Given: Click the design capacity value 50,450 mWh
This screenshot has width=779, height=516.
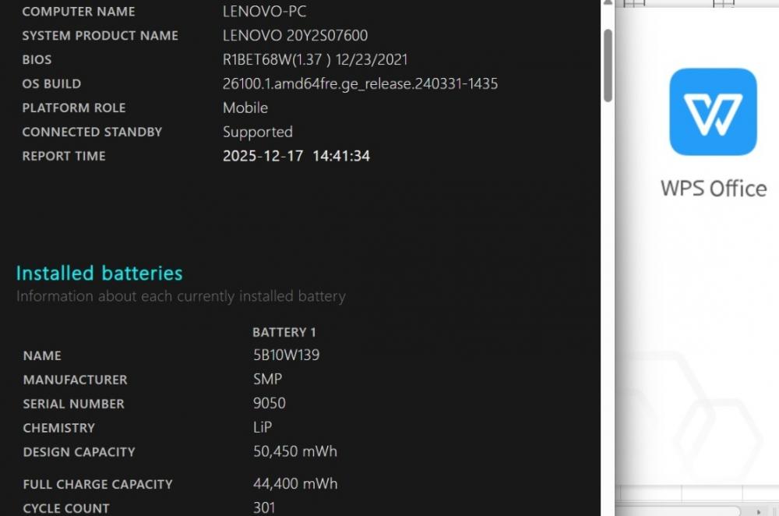Looking at the screenshot, I should point(295,451).
